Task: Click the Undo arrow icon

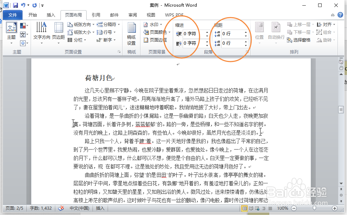Action: coord(23,5)
